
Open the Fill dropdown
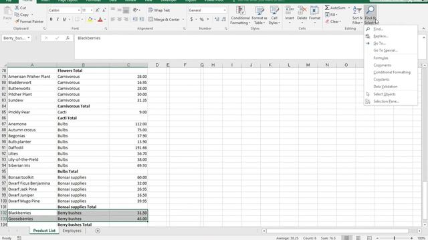pyautogui.click(x=331, y=15)
